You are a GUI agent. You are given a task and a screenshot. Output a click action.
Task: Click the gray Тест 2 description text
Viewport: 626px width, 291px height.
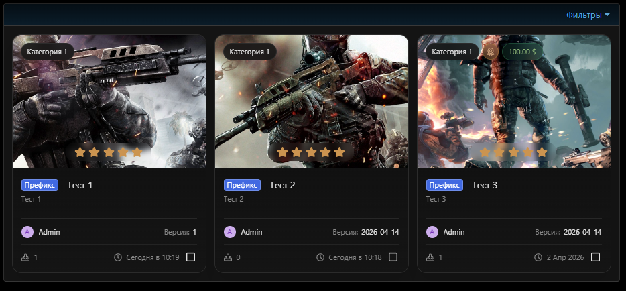coord(233,199)
